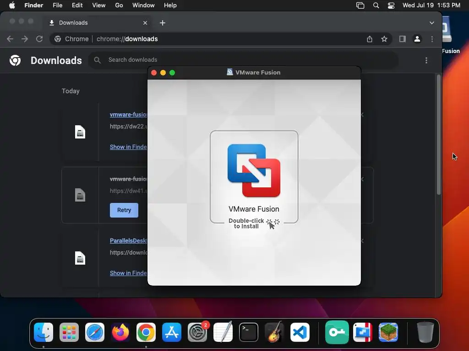Share this page from Chrome toolbar

click(370, 39)
